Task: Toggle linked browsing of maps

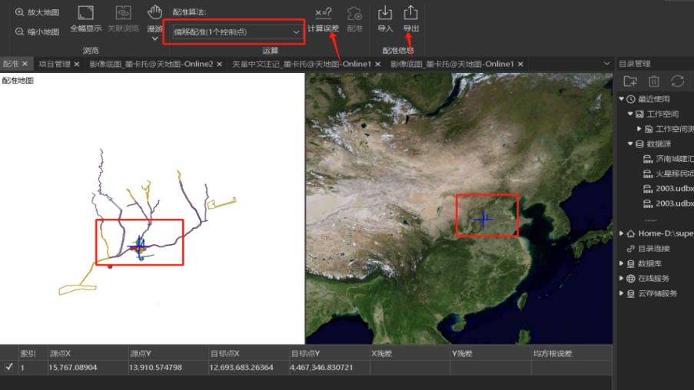Action: click(123, 19)
